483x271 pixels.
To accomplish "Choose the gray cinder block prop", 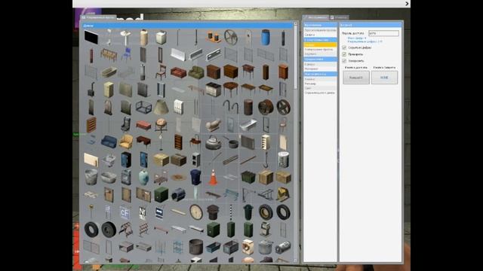I will click(196, 160).
